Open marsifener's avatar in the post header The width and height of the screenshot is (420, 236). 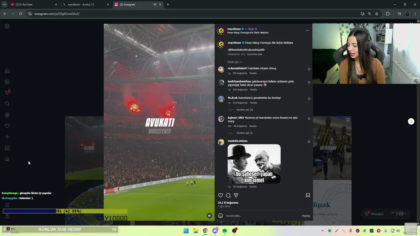[221, 31]
